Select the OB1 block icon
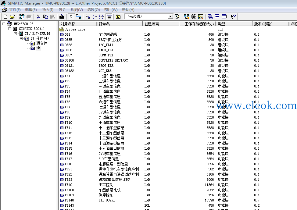The height and width of the screenshot is (210, 297). (62, 34)
